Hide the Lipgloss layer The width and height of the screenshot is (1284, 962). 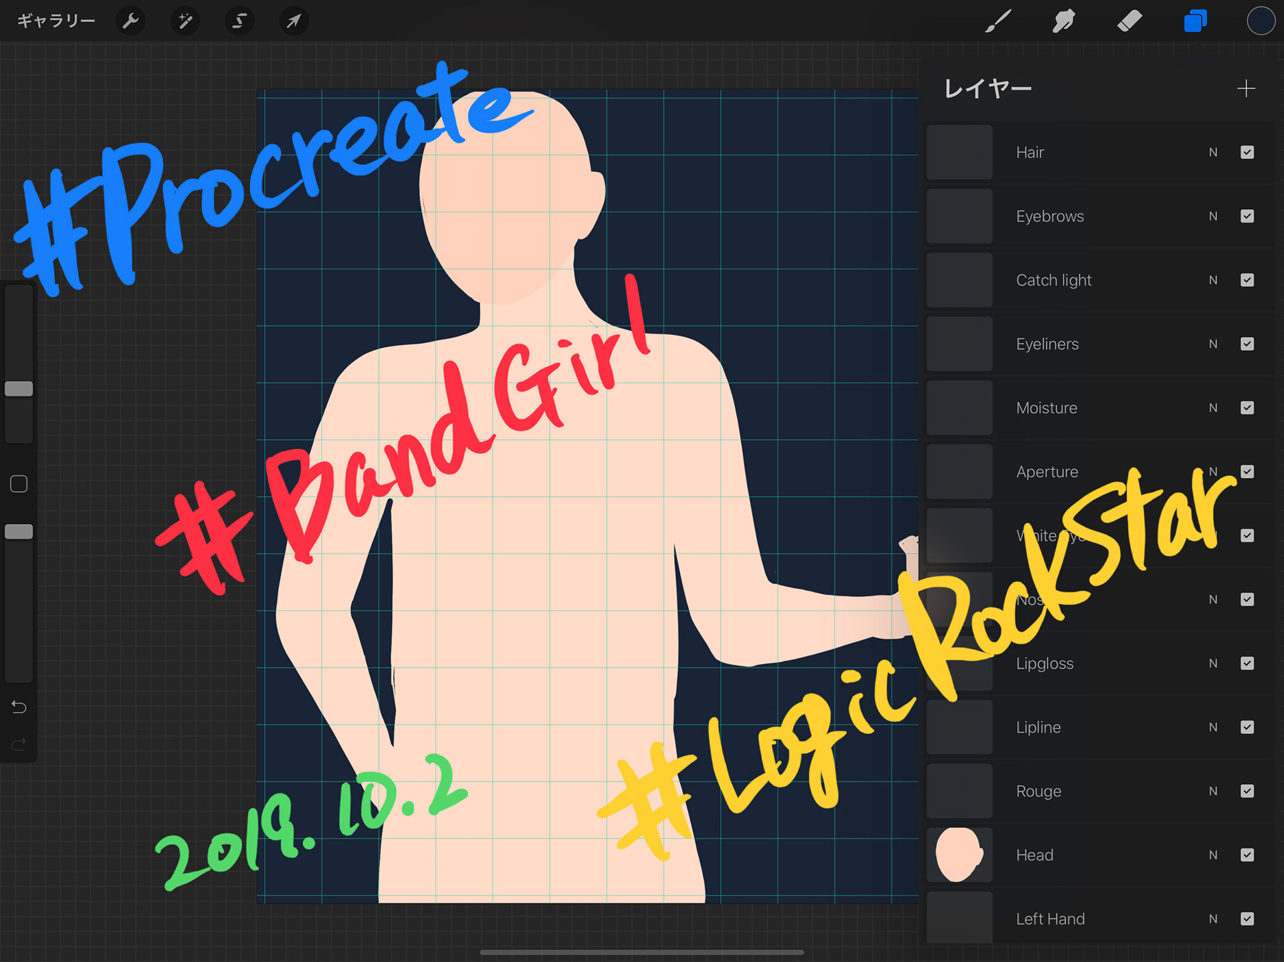point(1247,663)
